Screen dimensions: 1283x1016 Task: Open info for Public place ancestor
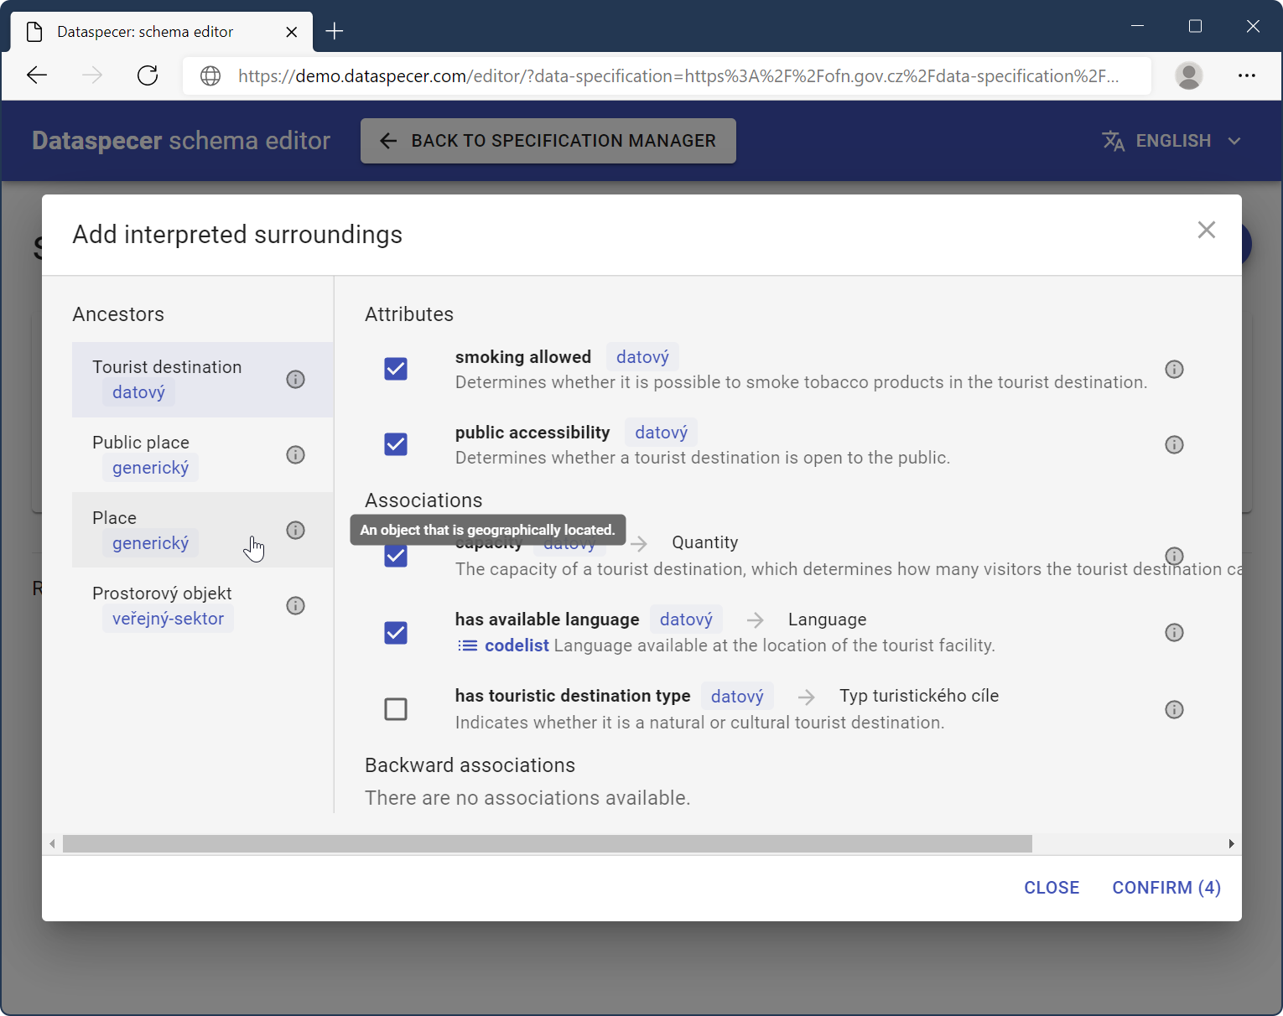click(x=295, y=455)
